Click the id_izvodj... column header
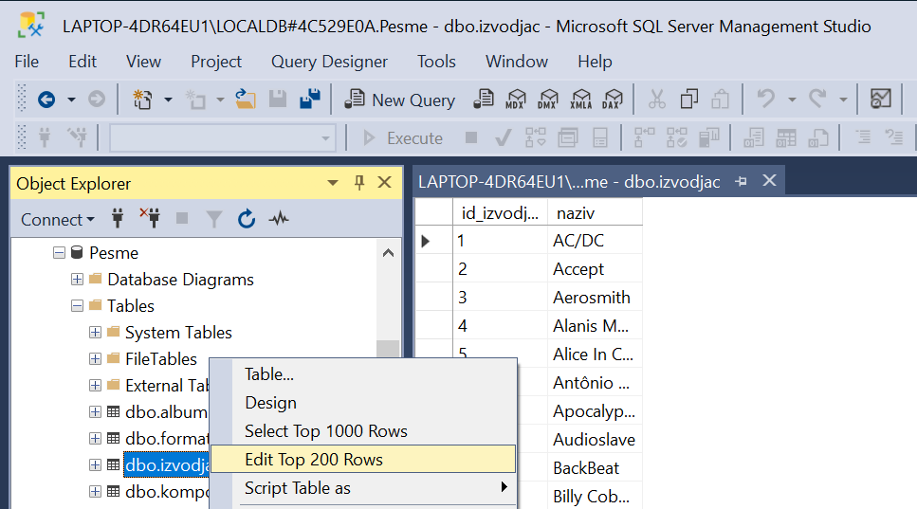The width and height of the screenshot is (917, 509). tap(500, 212)
